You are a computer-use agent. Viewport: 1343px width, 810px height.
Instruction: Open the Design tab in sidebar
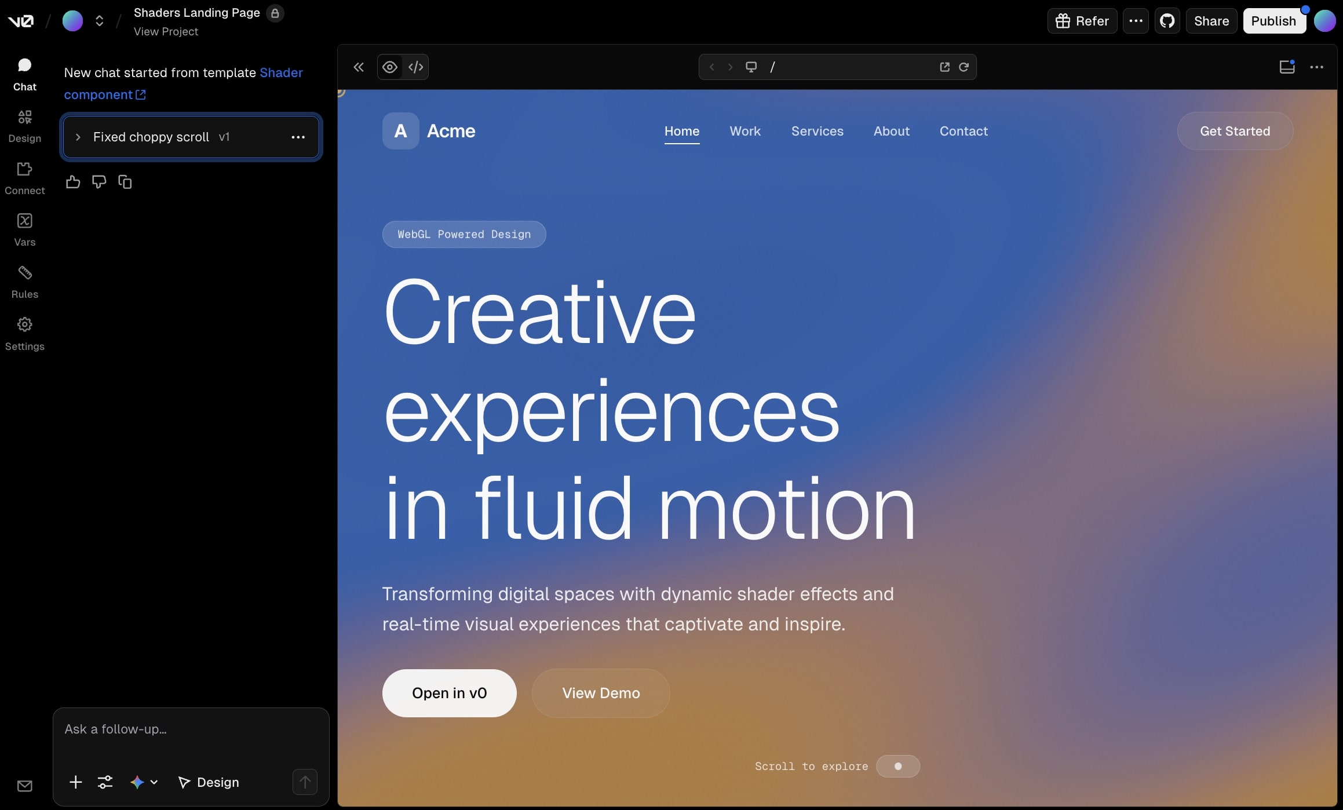[x=24, y=126]
